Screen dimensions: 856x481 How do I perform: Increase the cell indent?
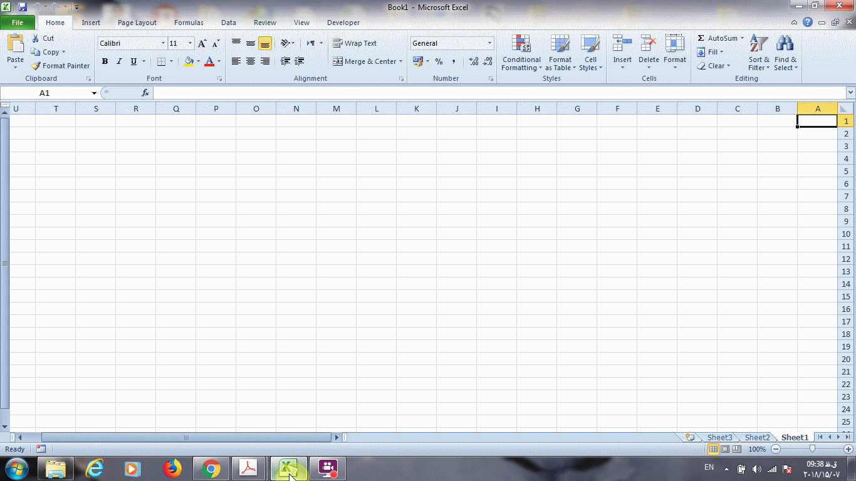pos(300,61)
